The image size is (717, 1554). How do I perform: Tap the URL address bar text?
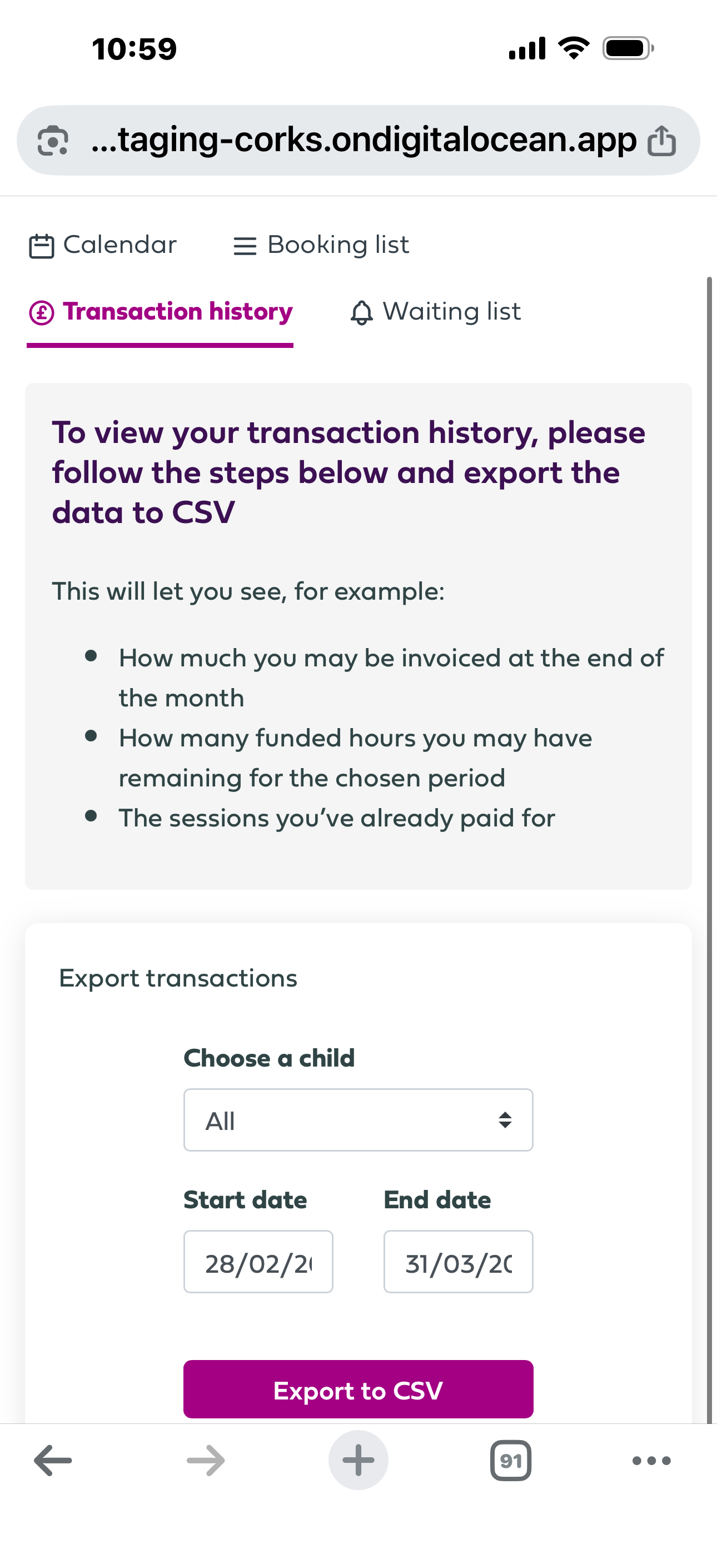coord(364,140)
